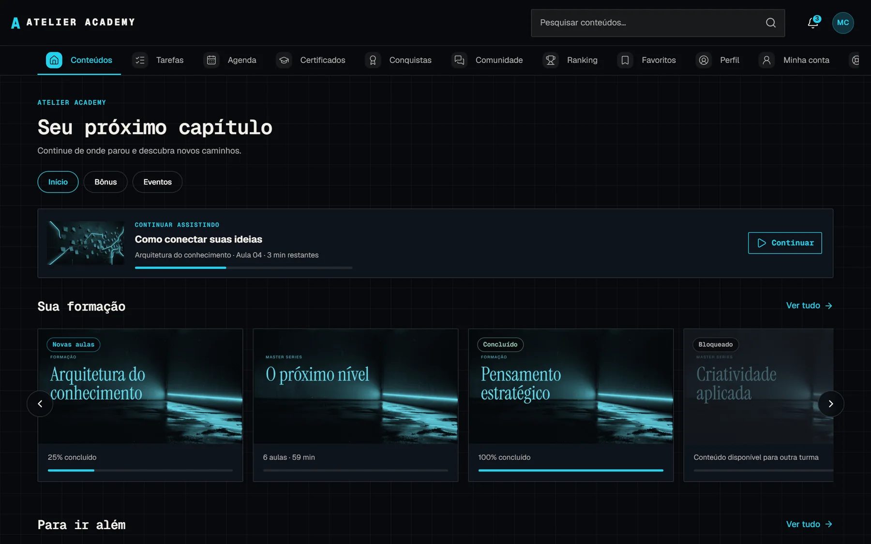Click the Conquistas badge icon
The width and height of the screenshot is (871, 544).
pos(373,60)
